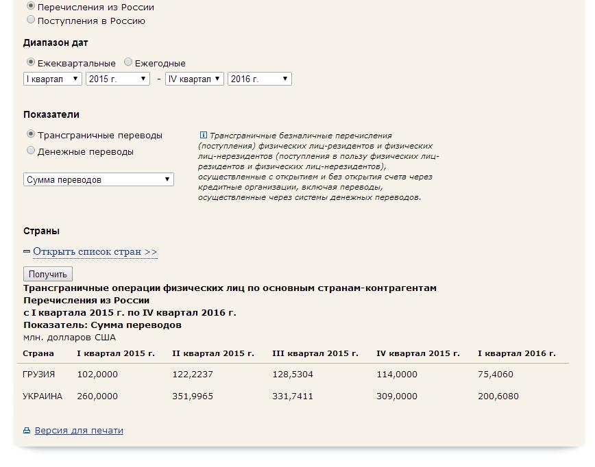Image resolution: width=595 pixels, height=467 pixels.
Task: Click the value '114,0000' for ГРУЗИЯ
Action: point(396,375)
